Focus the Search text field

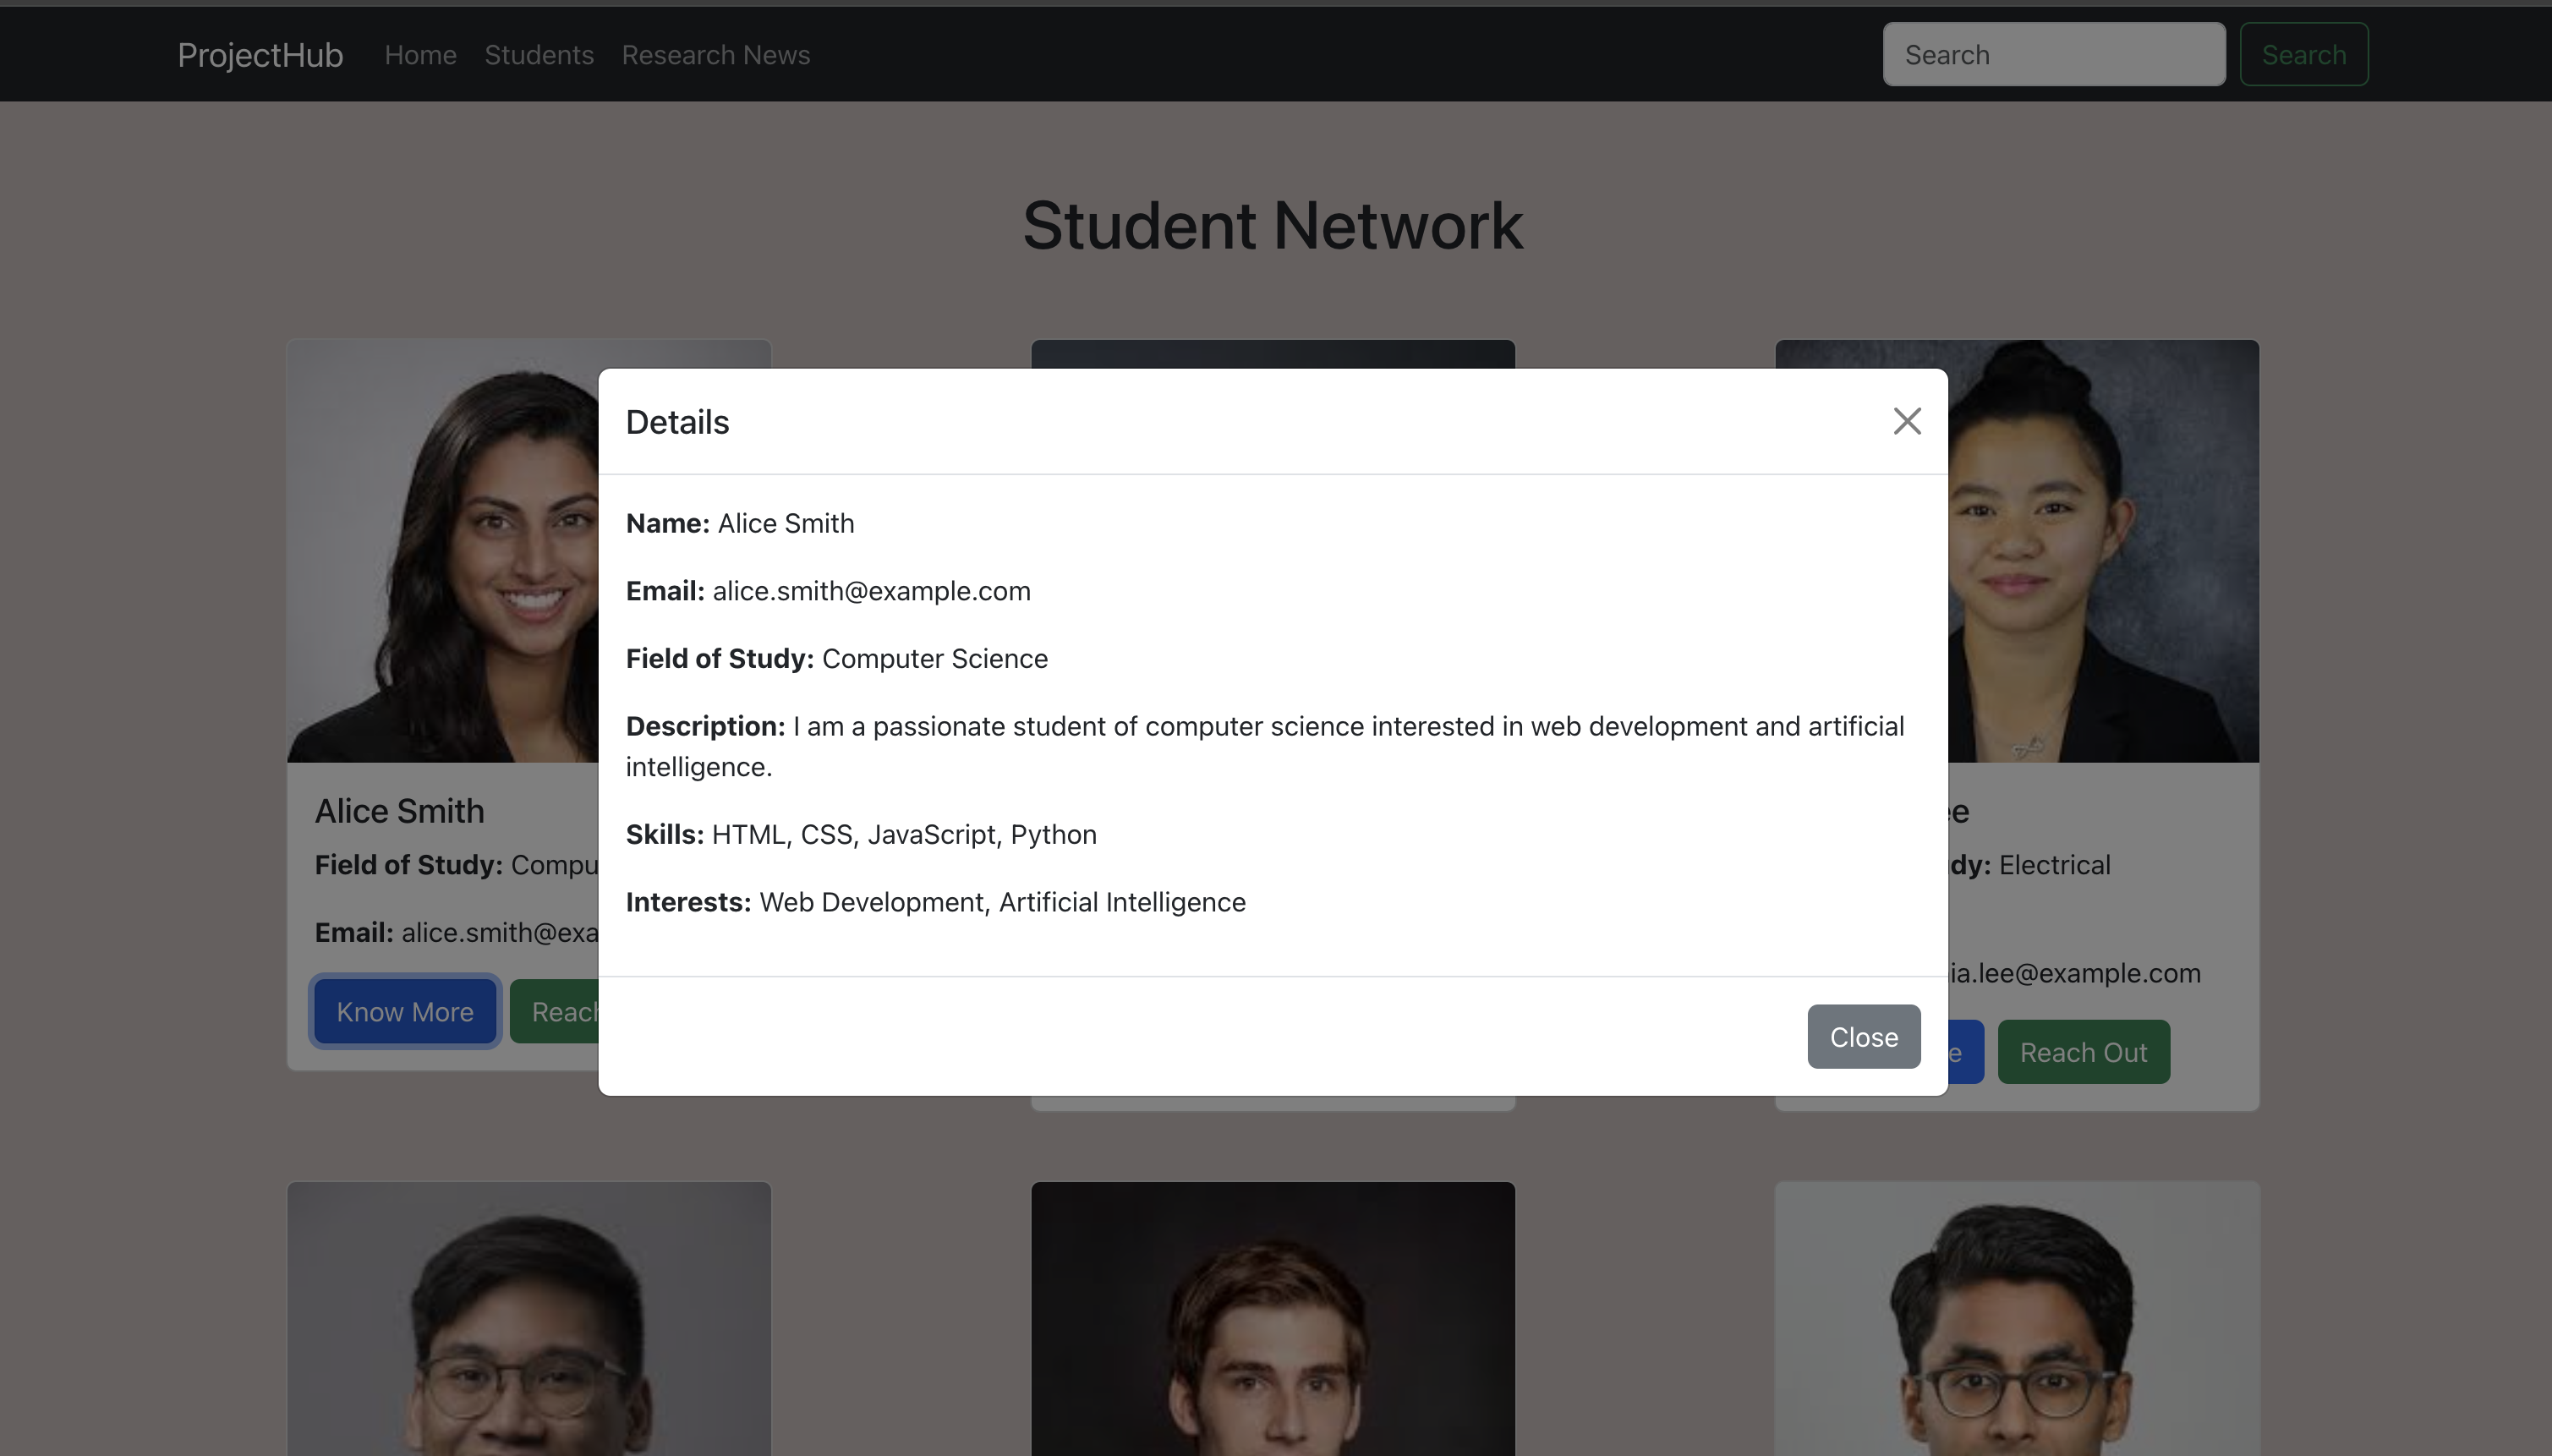[2053, 55]
